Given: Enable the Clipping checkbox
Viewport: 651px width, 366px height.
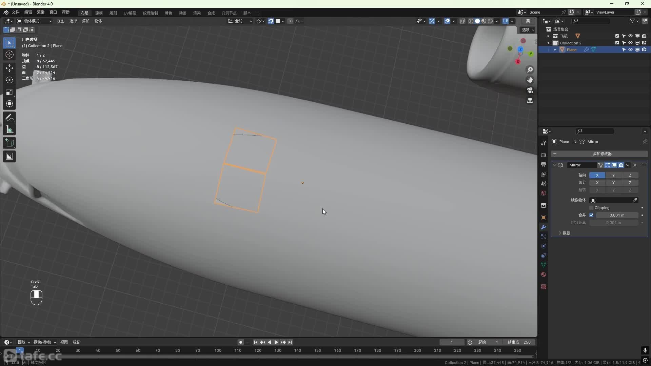Looking at the screenshot, I should click(591, 208).
